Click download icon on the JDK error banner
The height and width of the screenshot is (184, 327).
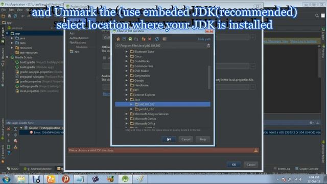coord(255,150)
